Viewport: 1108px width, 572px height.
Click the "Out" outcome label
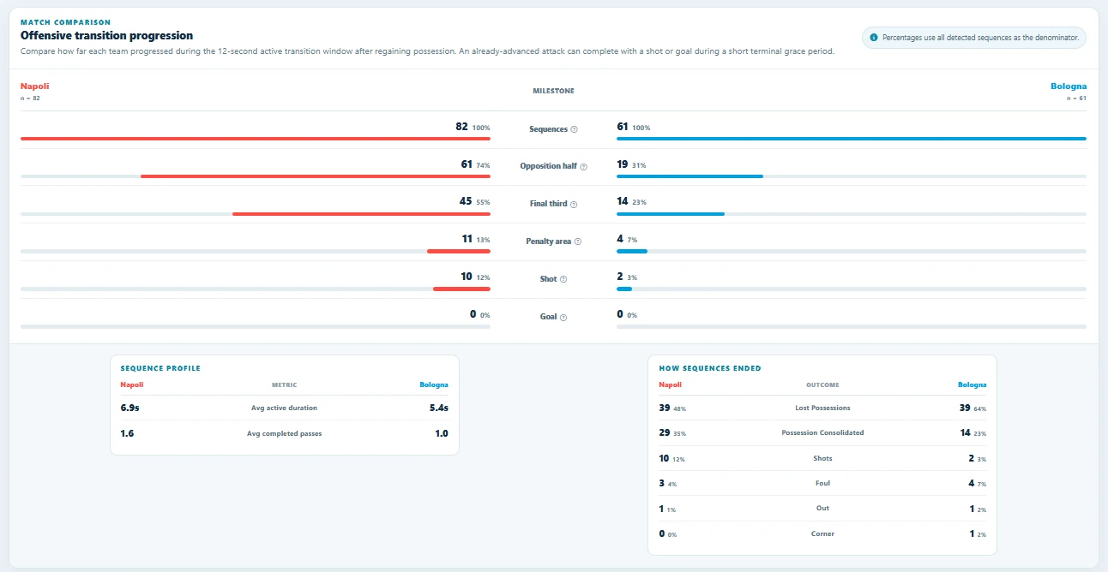[x=822, y=509]
